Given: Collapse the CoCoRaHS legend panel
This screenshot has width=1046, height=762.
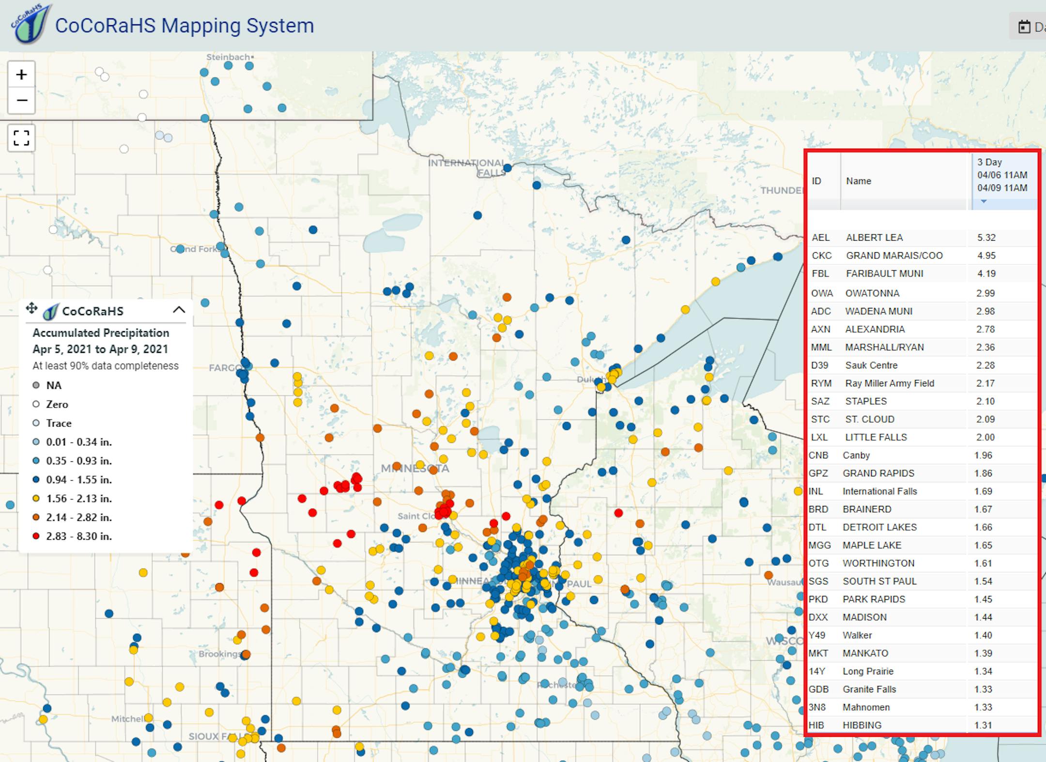Looking at the screenshot, I should pyautogui.click(x=179, y=310).
